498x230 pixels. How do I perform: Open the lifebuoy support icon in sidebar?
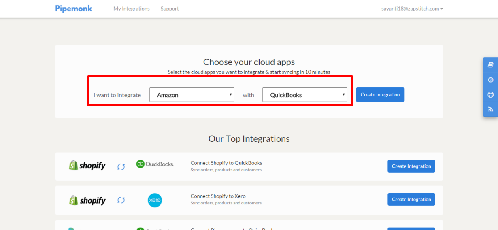tap(491, 95)
